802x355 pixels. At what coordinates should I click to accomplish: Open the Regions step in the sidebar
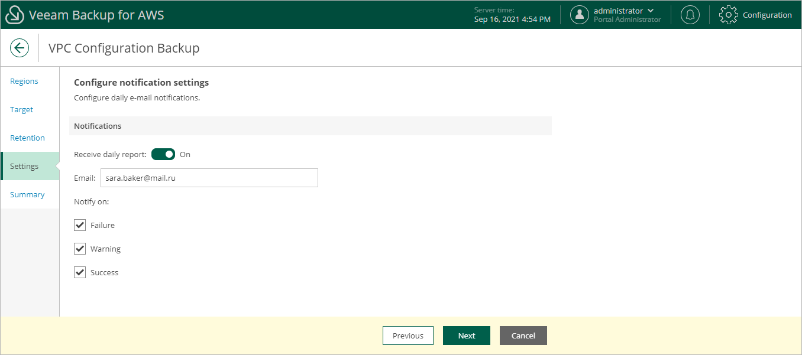tap(24, 81)
